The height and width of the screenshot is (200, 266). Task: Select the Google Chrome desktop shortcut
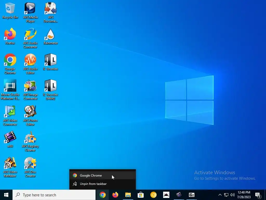tap(10, 64)
